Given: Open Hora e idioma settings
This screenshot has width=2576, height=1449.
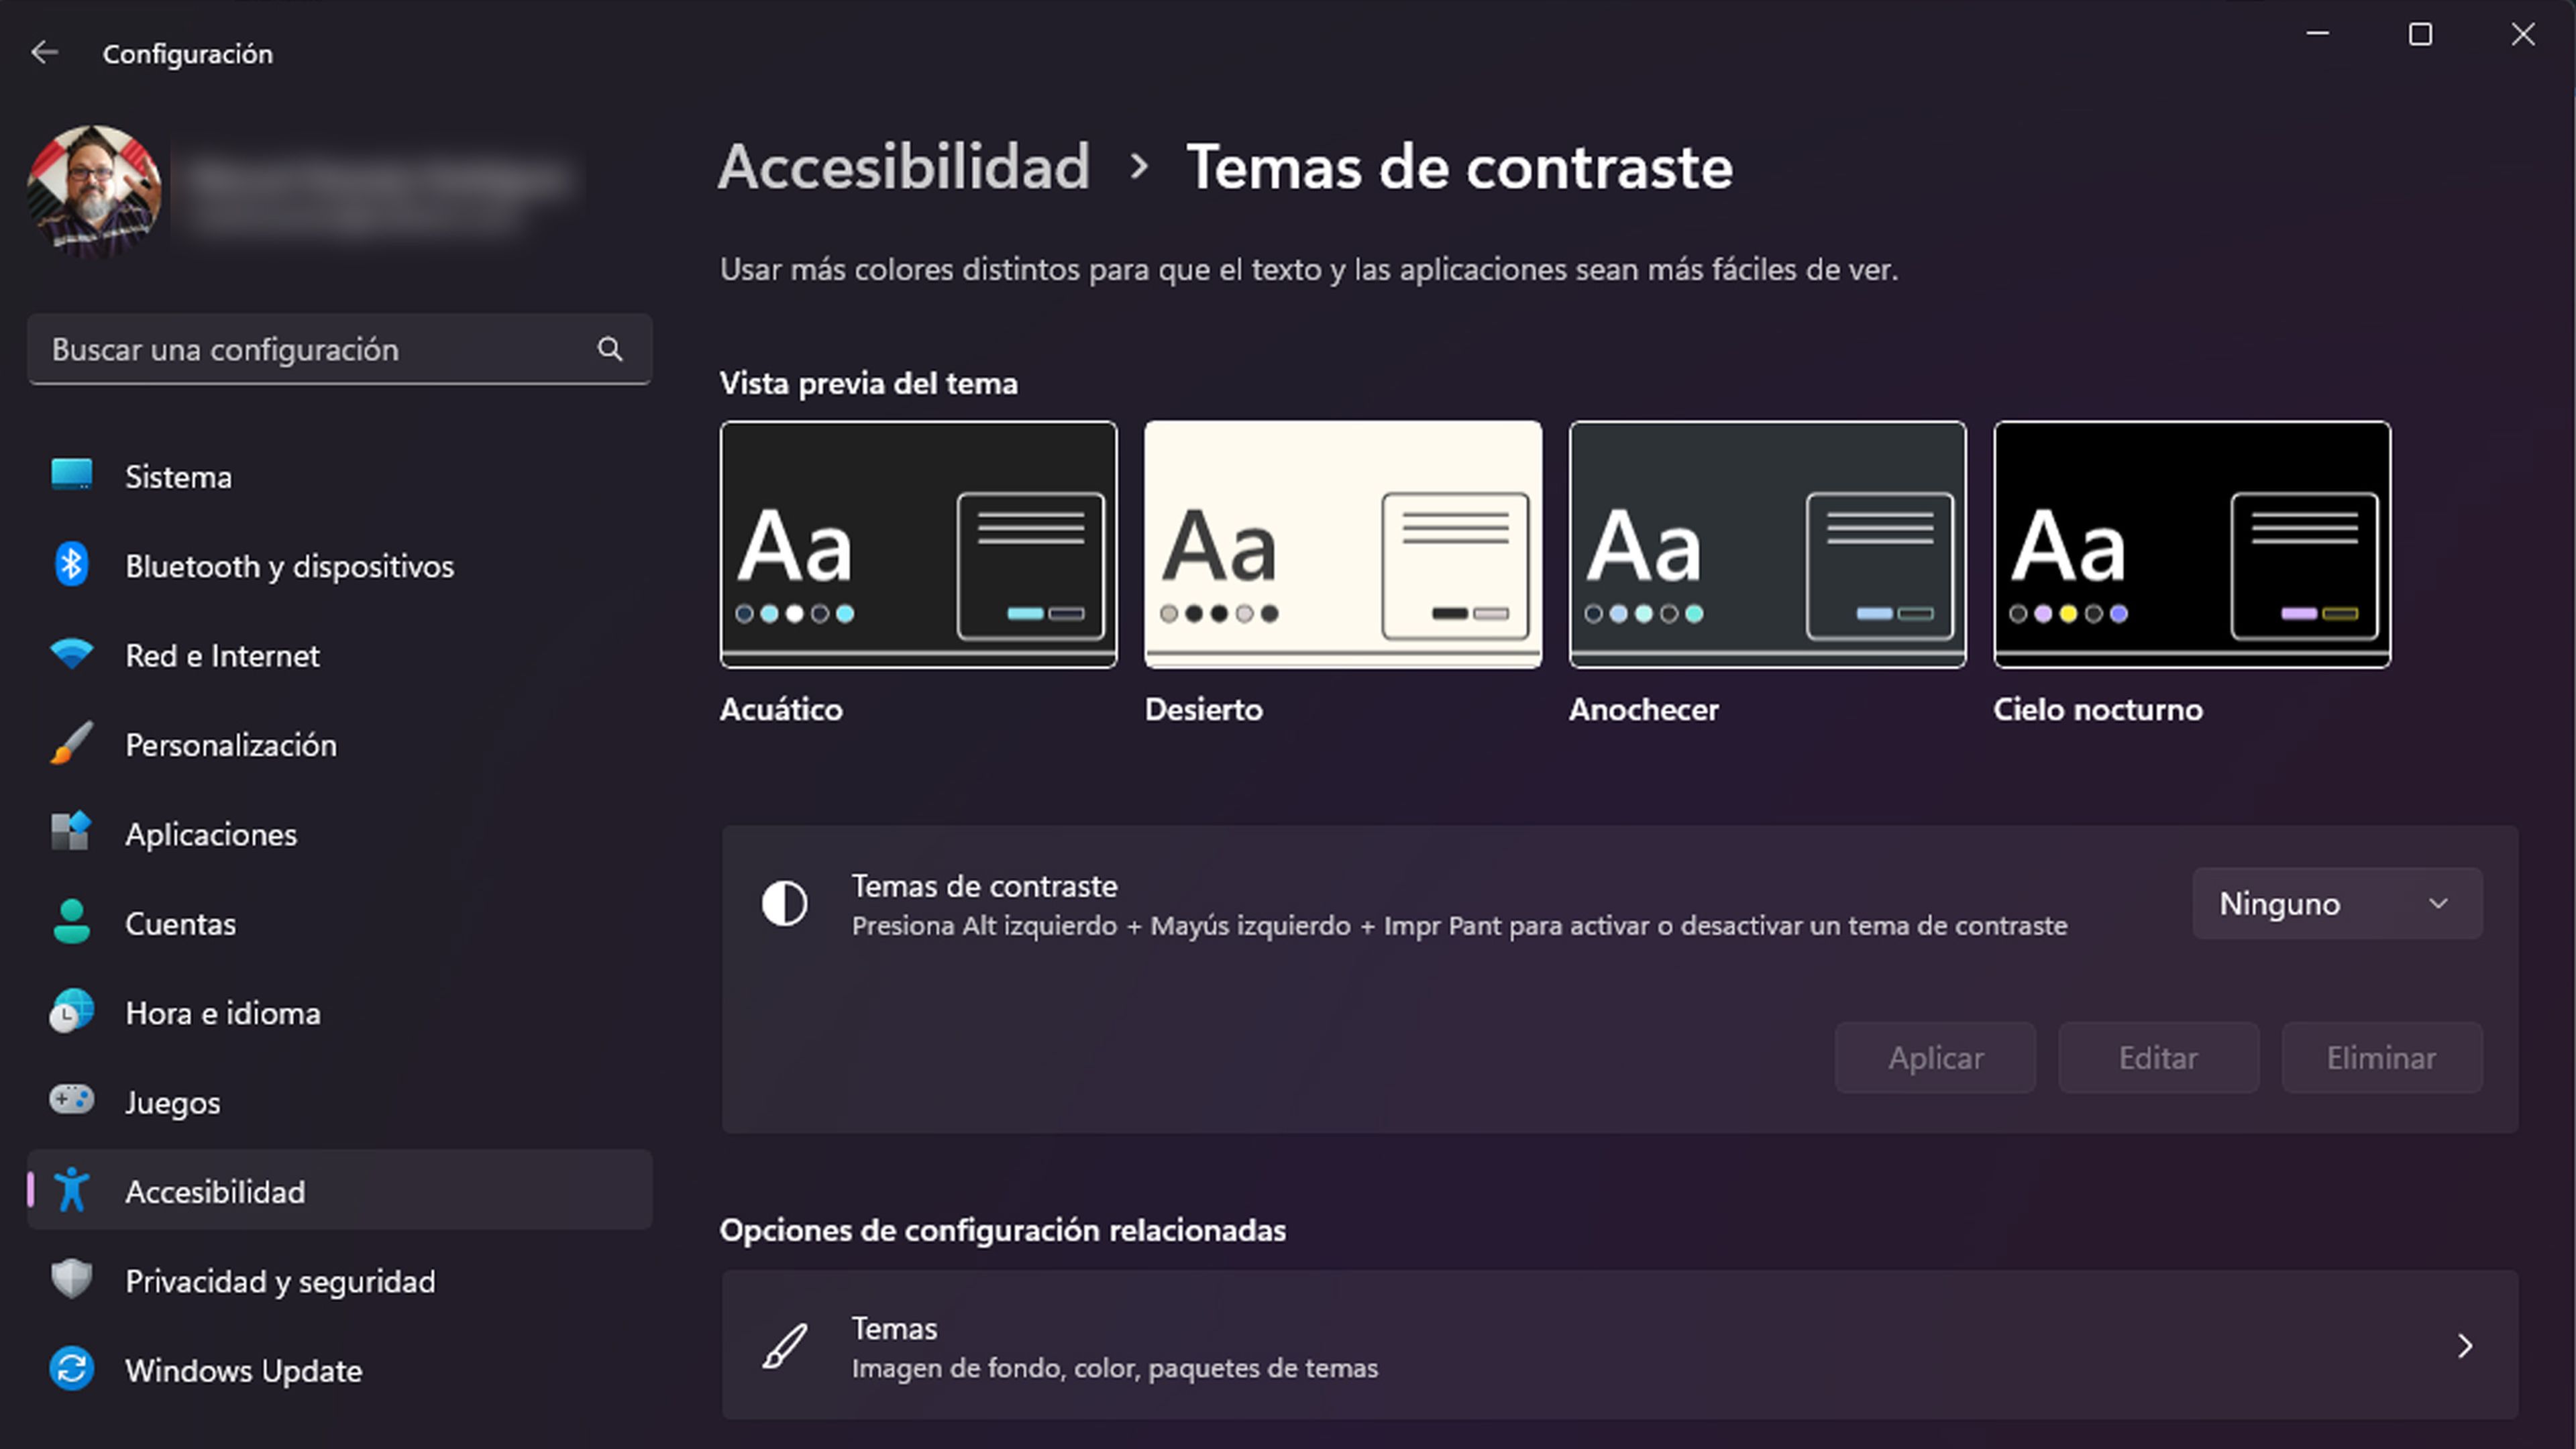Looking at the screenshot, I should [222, 1013].
